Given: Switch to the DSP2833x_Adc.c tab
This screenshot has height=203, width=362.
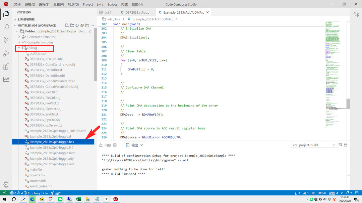Looking at the screenshot, I should point(137,12).
